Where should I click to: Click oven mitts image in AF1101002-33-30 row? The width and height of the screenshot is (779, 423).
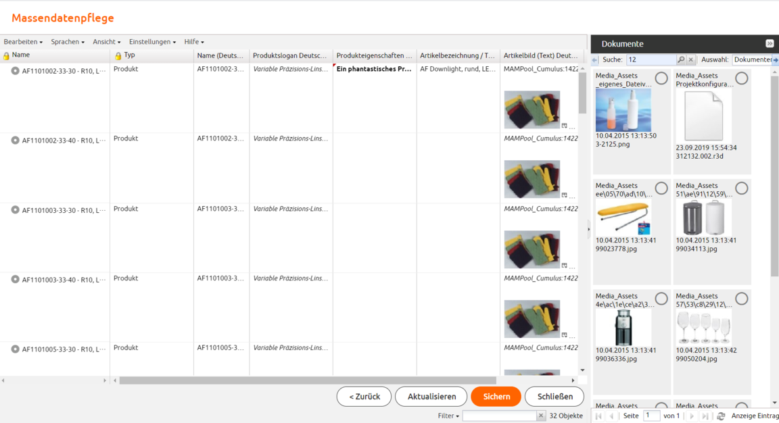coord(532,109)
